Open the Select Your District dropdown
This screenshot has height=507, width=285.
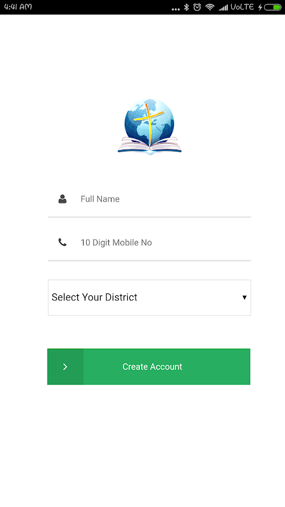149,297
